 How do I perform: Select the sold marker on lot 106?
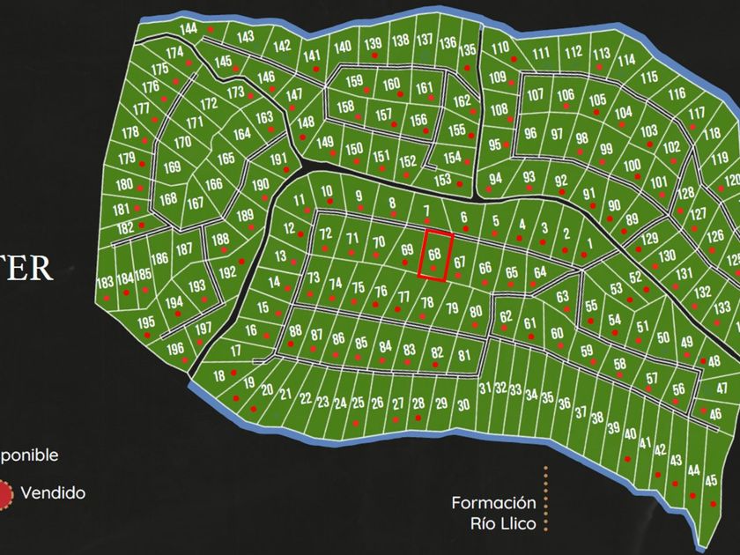point(566,107)
